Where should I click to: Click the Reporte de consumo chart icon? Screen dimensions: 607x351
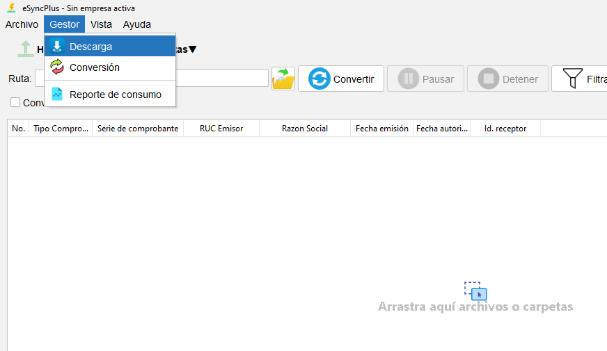click(x=57, y=95)
